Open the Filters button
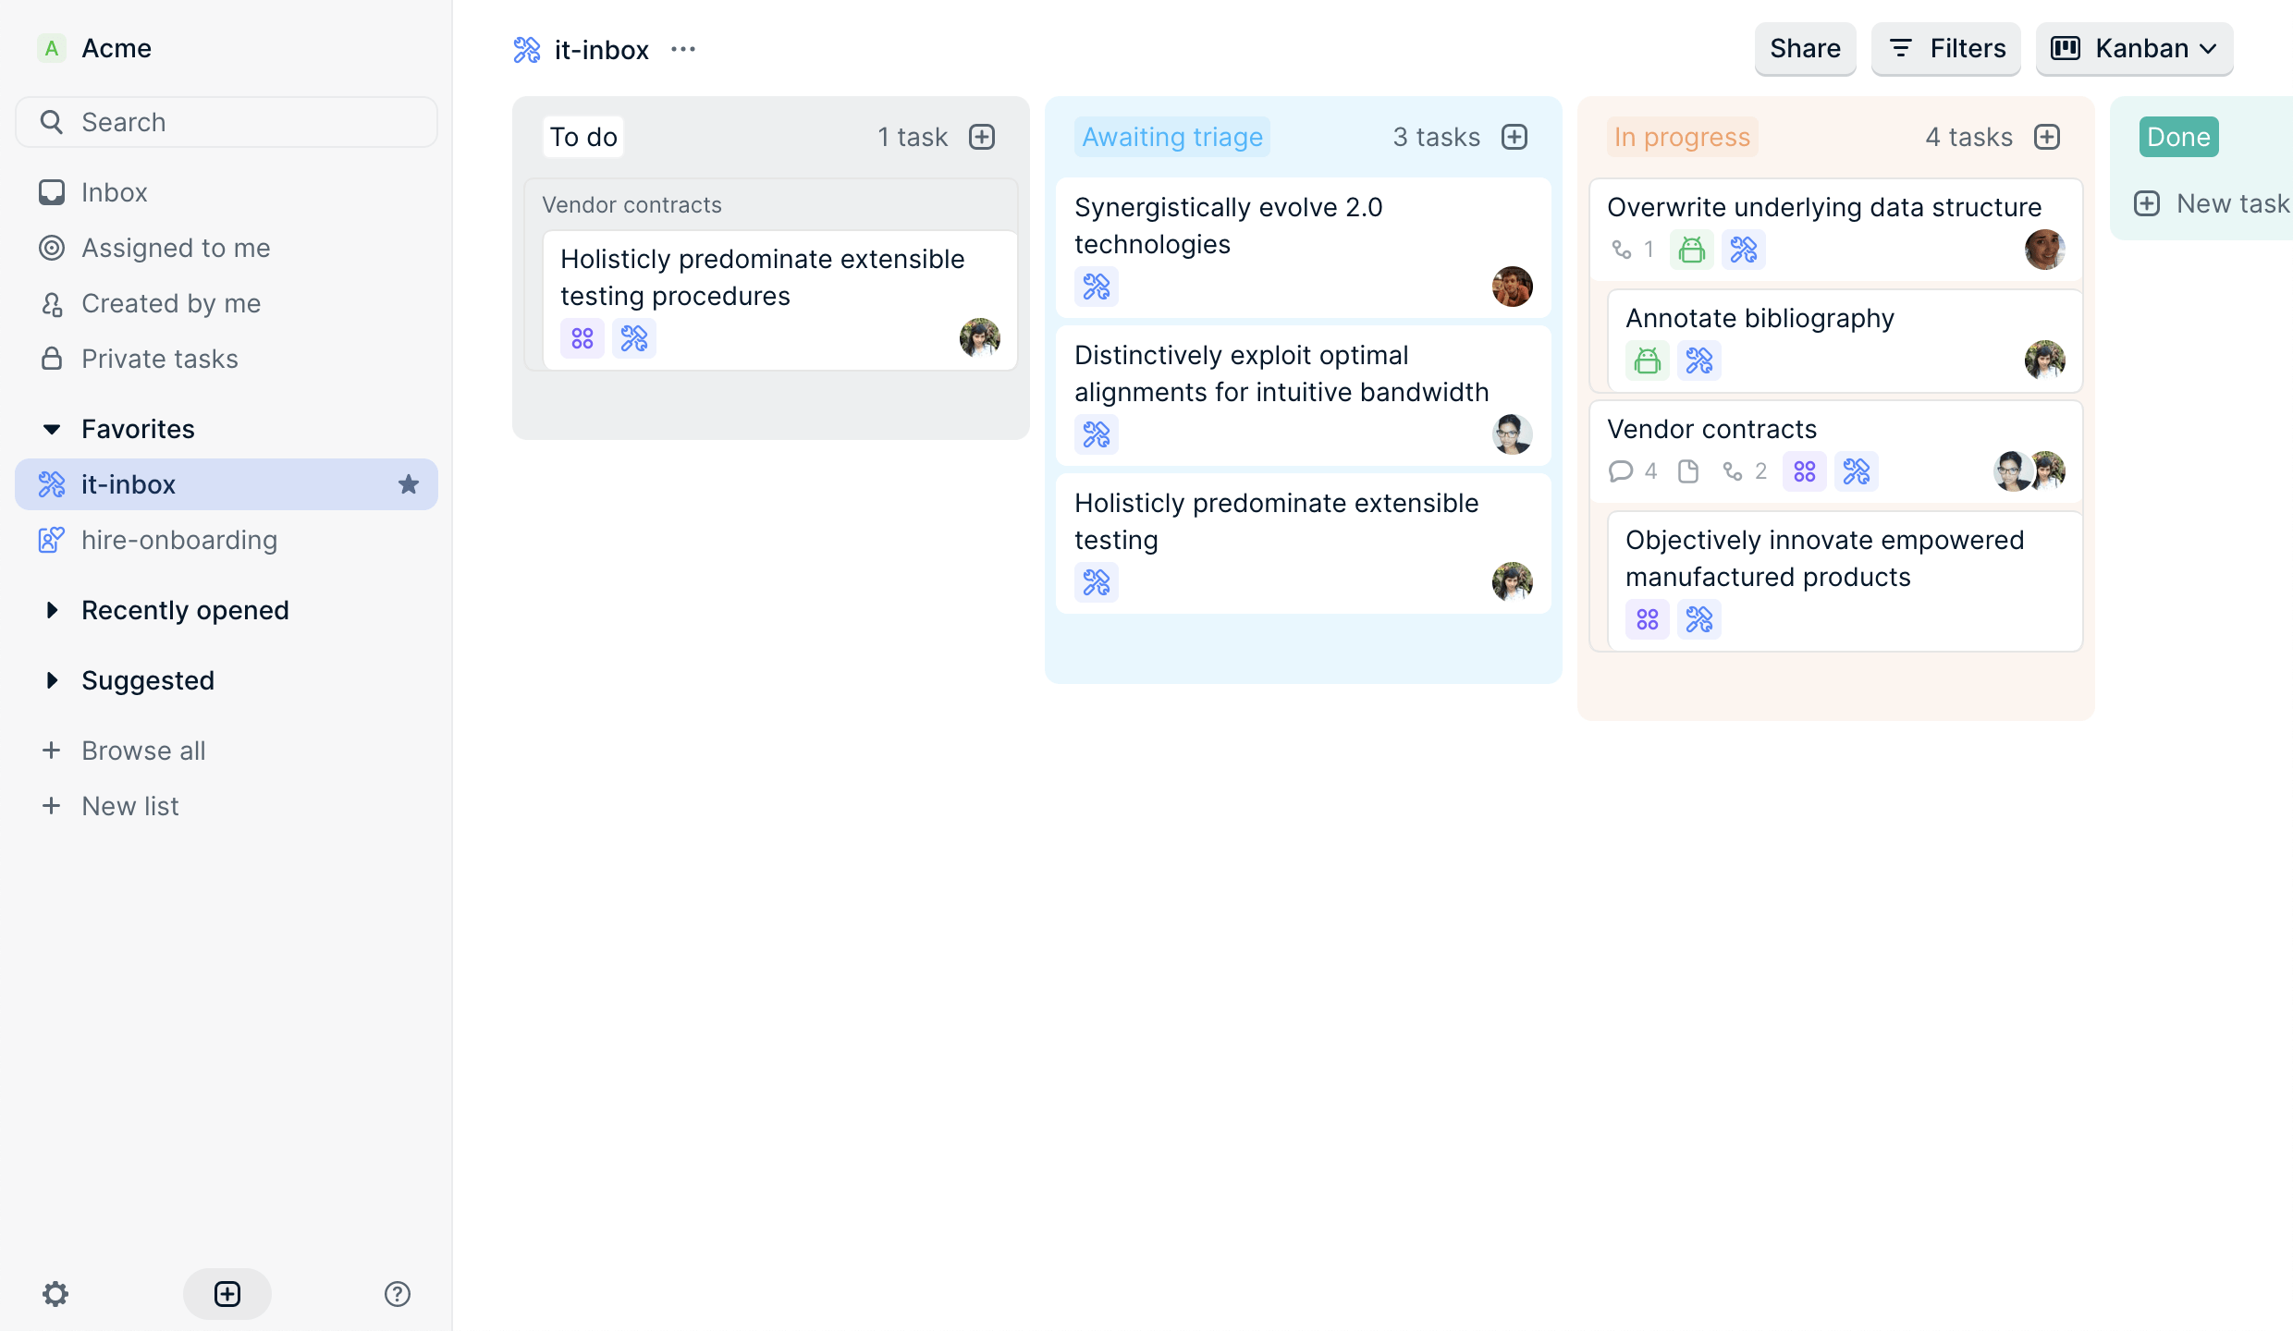 [1946, 49]
